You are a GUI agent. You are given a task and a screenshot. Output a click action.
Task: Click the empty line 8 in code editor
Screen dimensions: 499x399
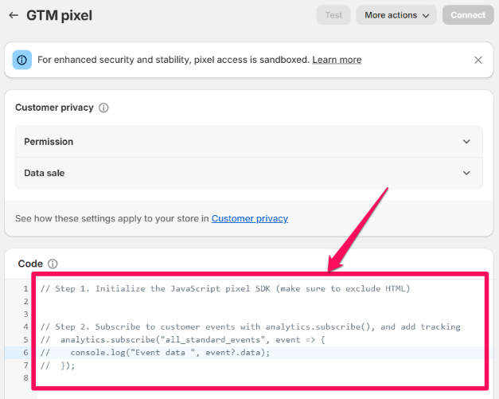[261, 378]
